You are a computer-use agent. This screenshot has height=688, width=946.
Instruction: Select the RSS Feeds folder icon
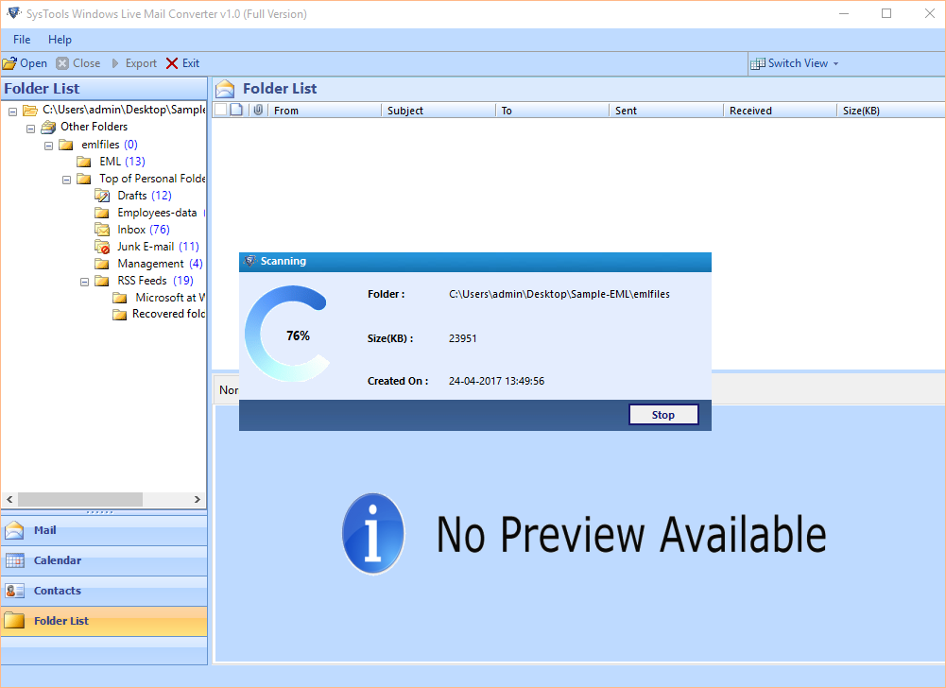coord(102,281)
